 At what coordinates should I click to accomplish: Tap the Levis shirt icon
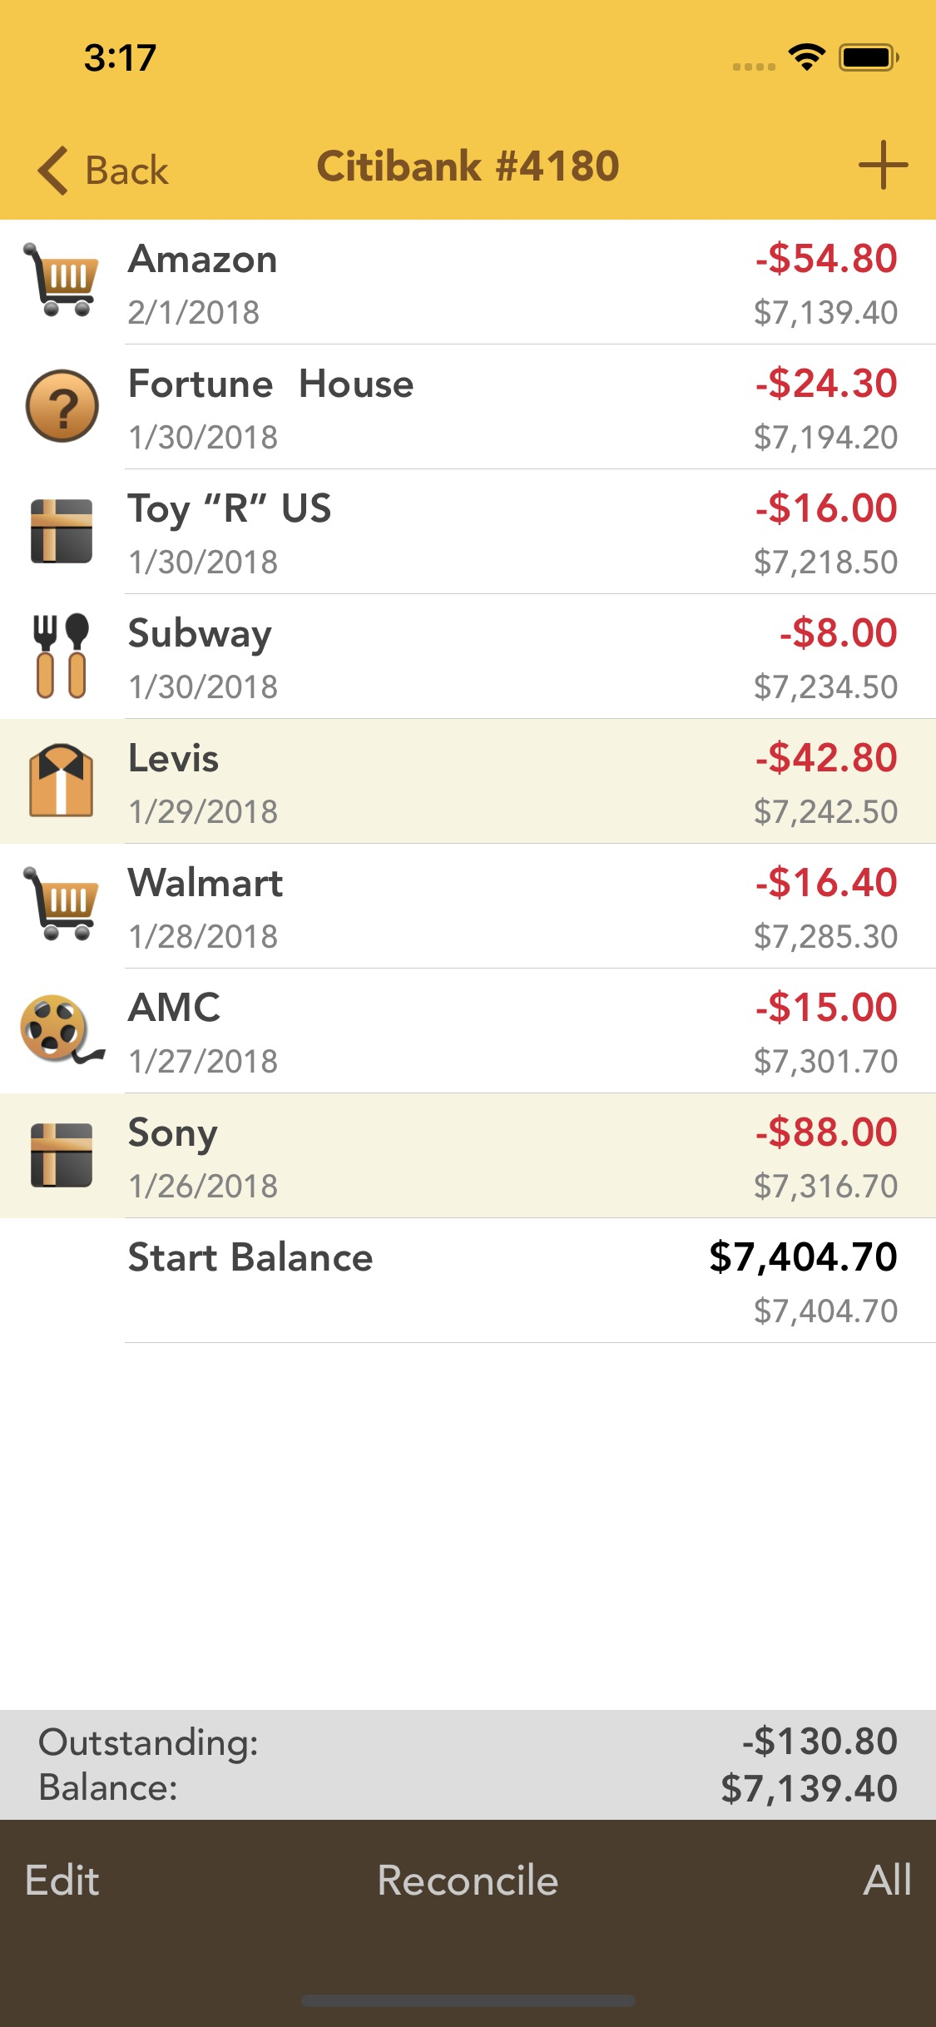coord(62,781)
